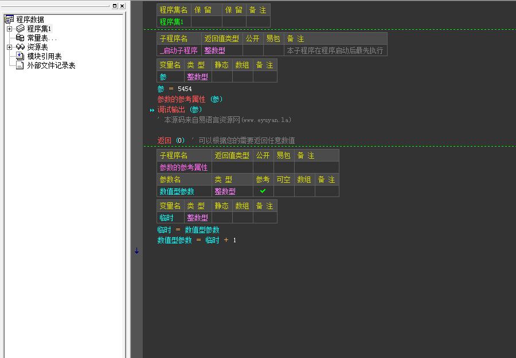Viewport: 516px width, 358px height.
Task: Expand the 程序集1 tree node
Action: tap(10, 29)
